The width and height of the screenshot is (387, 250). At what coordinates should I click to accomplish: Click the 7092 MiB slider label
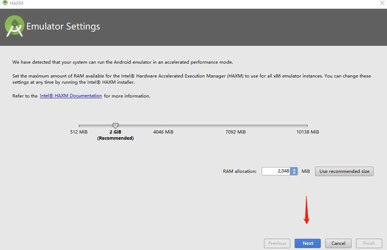point(235,132)
